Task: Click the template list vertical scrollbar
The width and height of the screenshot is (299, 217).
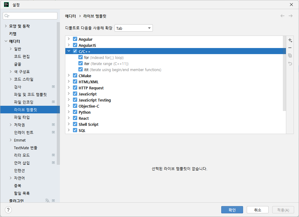Action: point(284,73)
